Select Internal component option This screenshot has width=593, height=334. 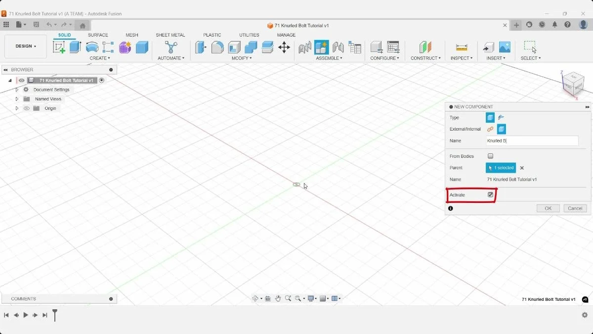(x=502, y=129)
